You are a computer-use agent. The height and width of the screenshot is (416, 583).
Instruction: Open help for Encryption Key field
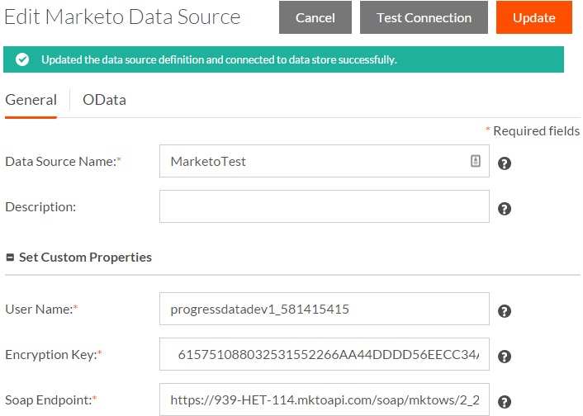click(x=505, y=356)
